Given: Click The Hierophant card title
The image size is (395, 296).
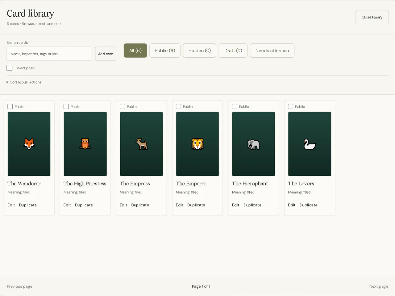Looking at the screenshot, I should [250, 184].
